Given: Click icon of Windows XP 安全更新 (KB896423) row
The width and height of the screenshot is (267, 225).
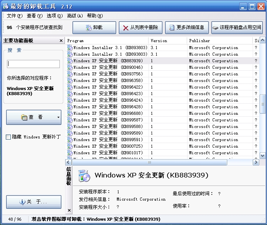Looking at the screenshot, I should click(x=70, y=94).
